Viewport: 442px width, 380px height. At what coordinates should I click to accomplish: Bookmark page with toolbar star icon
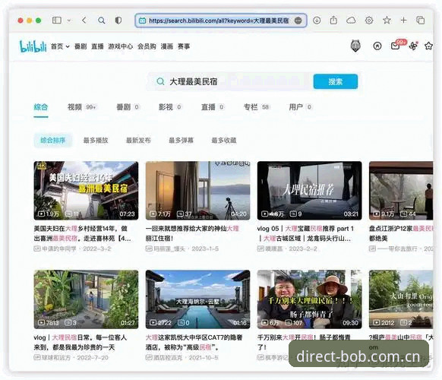tap(387, 20)
